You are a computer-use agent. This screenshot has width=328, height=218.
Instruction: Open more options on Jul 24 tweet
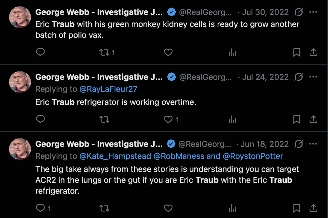(x=313, y=77)
